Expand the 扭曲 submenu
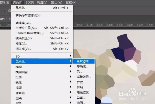Image resolution: width=155 pixels, height=104 pixels. click(x=42, y=77)
